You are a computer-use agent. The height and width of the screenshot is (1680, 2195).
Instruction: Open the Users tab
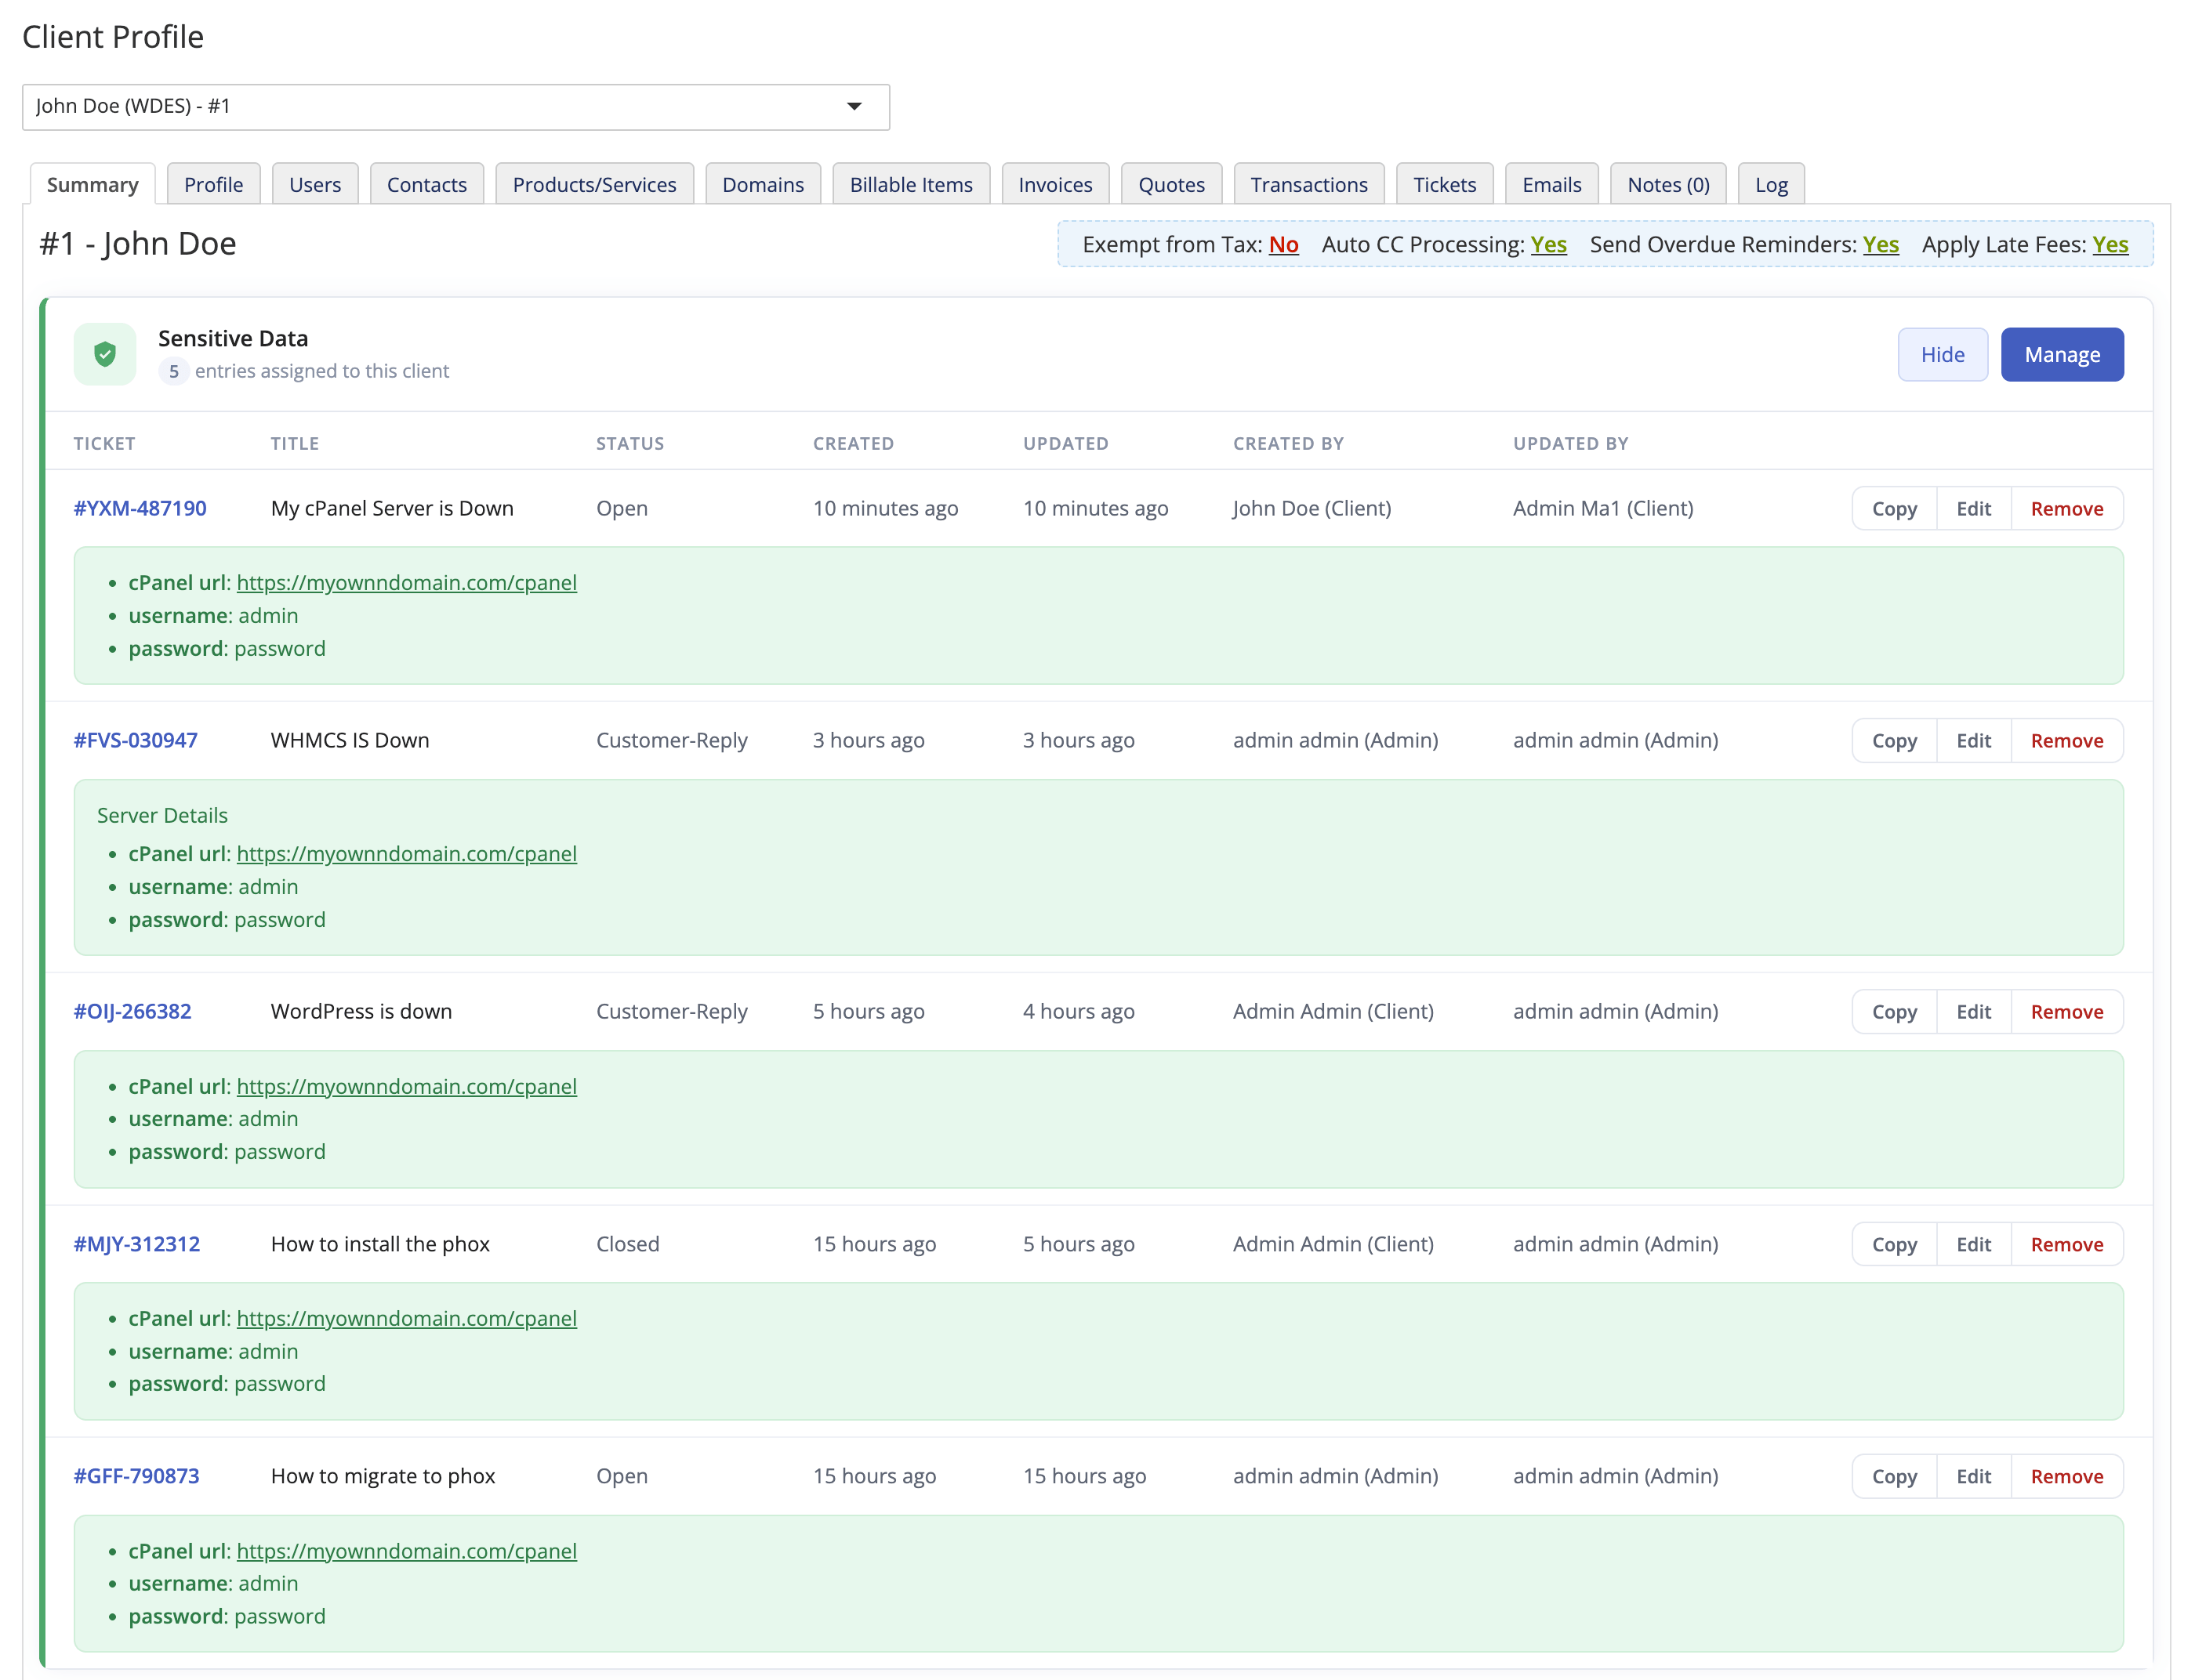(x=314, y=184)
